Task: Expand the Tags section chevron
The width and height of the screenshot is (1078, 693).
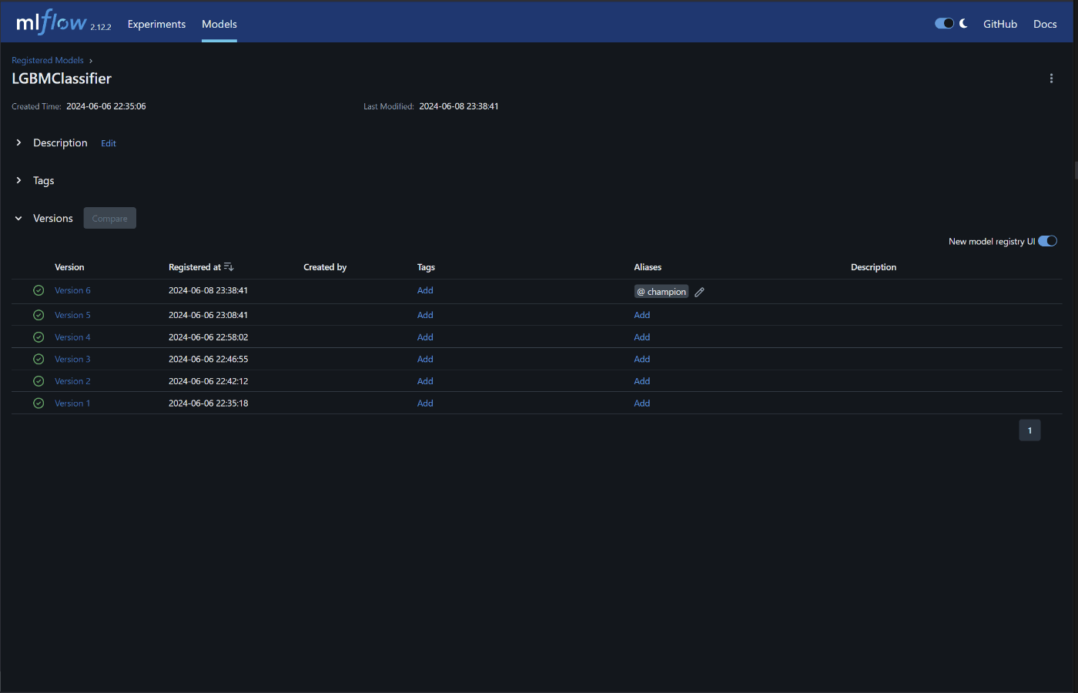Action: (x=18, y=180)
